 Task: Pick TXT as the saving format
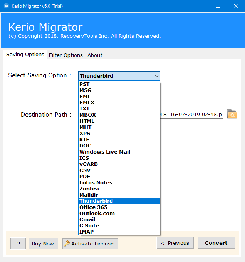(119, 109)
